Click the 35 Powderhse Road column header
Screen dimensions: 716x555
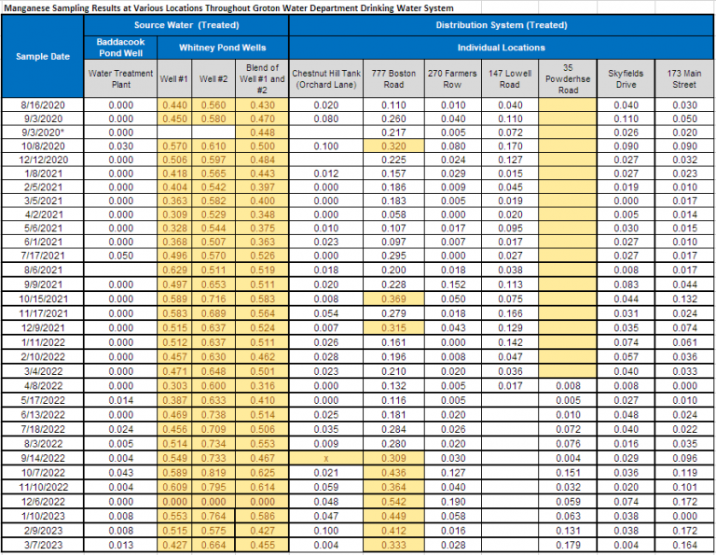568,78
